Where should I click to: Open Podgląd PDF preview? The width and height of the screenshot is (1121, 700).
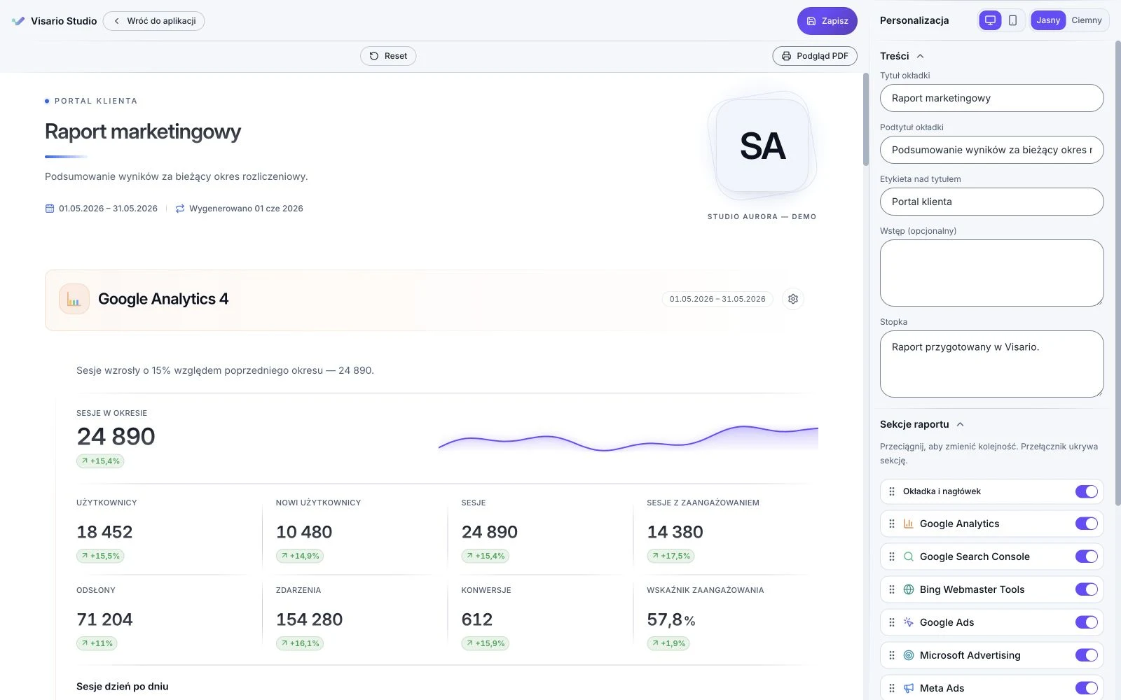coord(815,56)
